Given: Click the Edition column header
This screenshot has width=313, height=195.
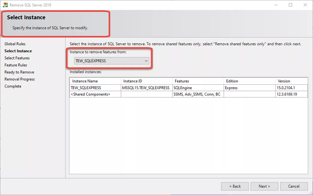Looking at the screenshot, I should [x=249, y=81].
